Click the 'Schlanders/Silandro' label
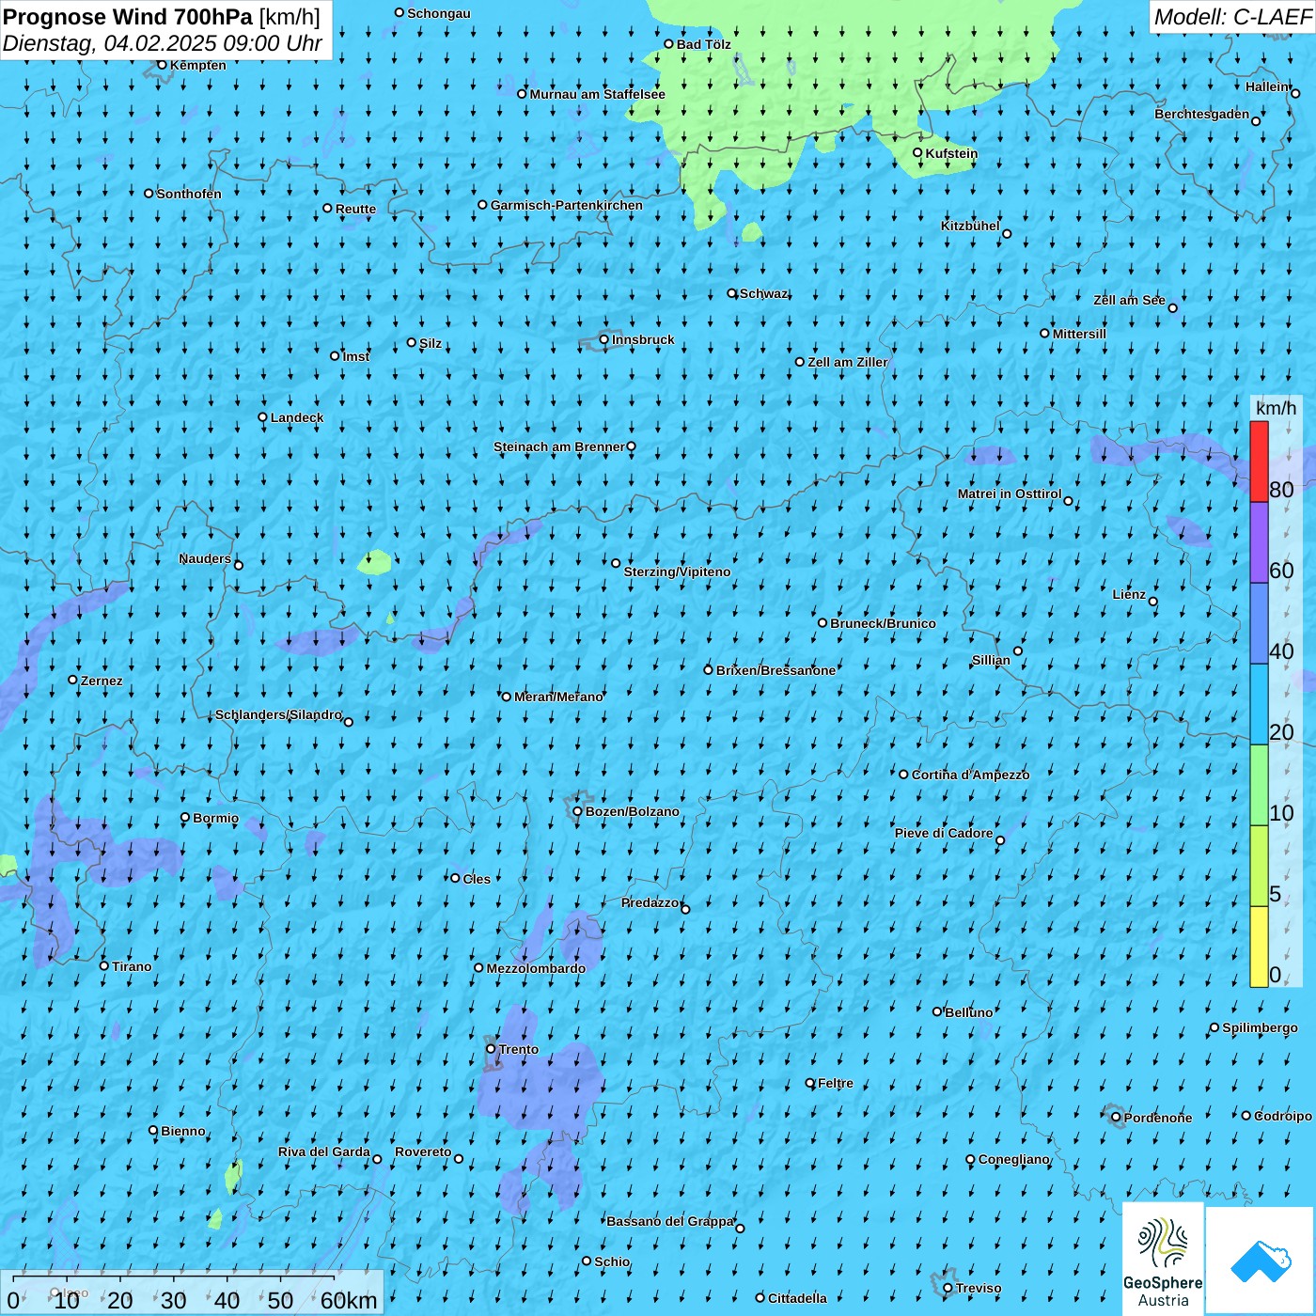This screenshot has width=1316, height=1316. point(278,714)
